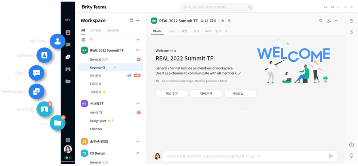The height and width of the screenshot is (166, 358).
Task: Open the task checklist icon in the right panel
Action: point(352,21)
